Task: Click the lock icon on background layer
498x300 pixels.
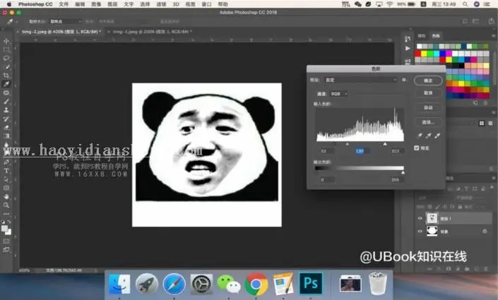Action: coord(485,232)
